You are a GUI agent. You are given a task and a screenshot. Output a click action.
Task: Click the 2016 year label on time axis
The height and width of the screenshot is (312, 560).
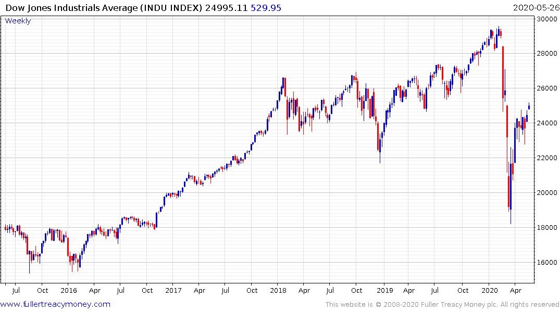coord(69,290)
